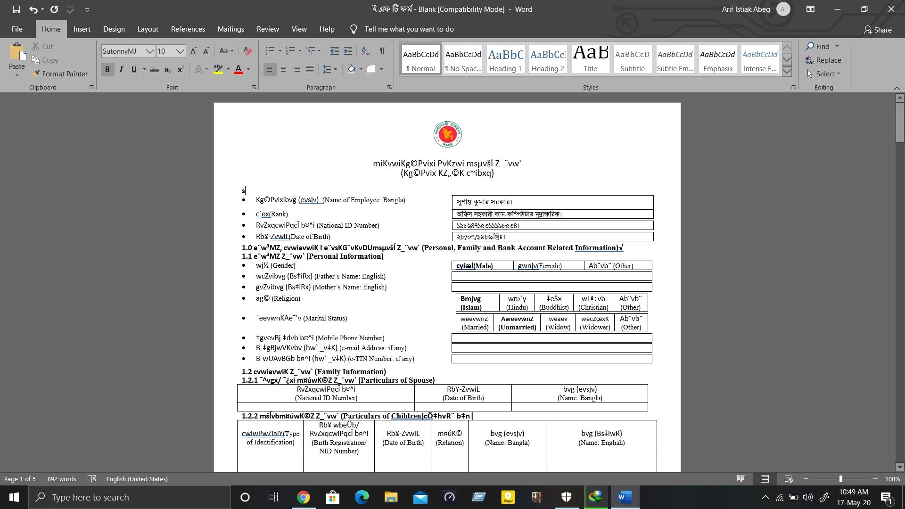Open the font name dropdown

tap(149, 51)
